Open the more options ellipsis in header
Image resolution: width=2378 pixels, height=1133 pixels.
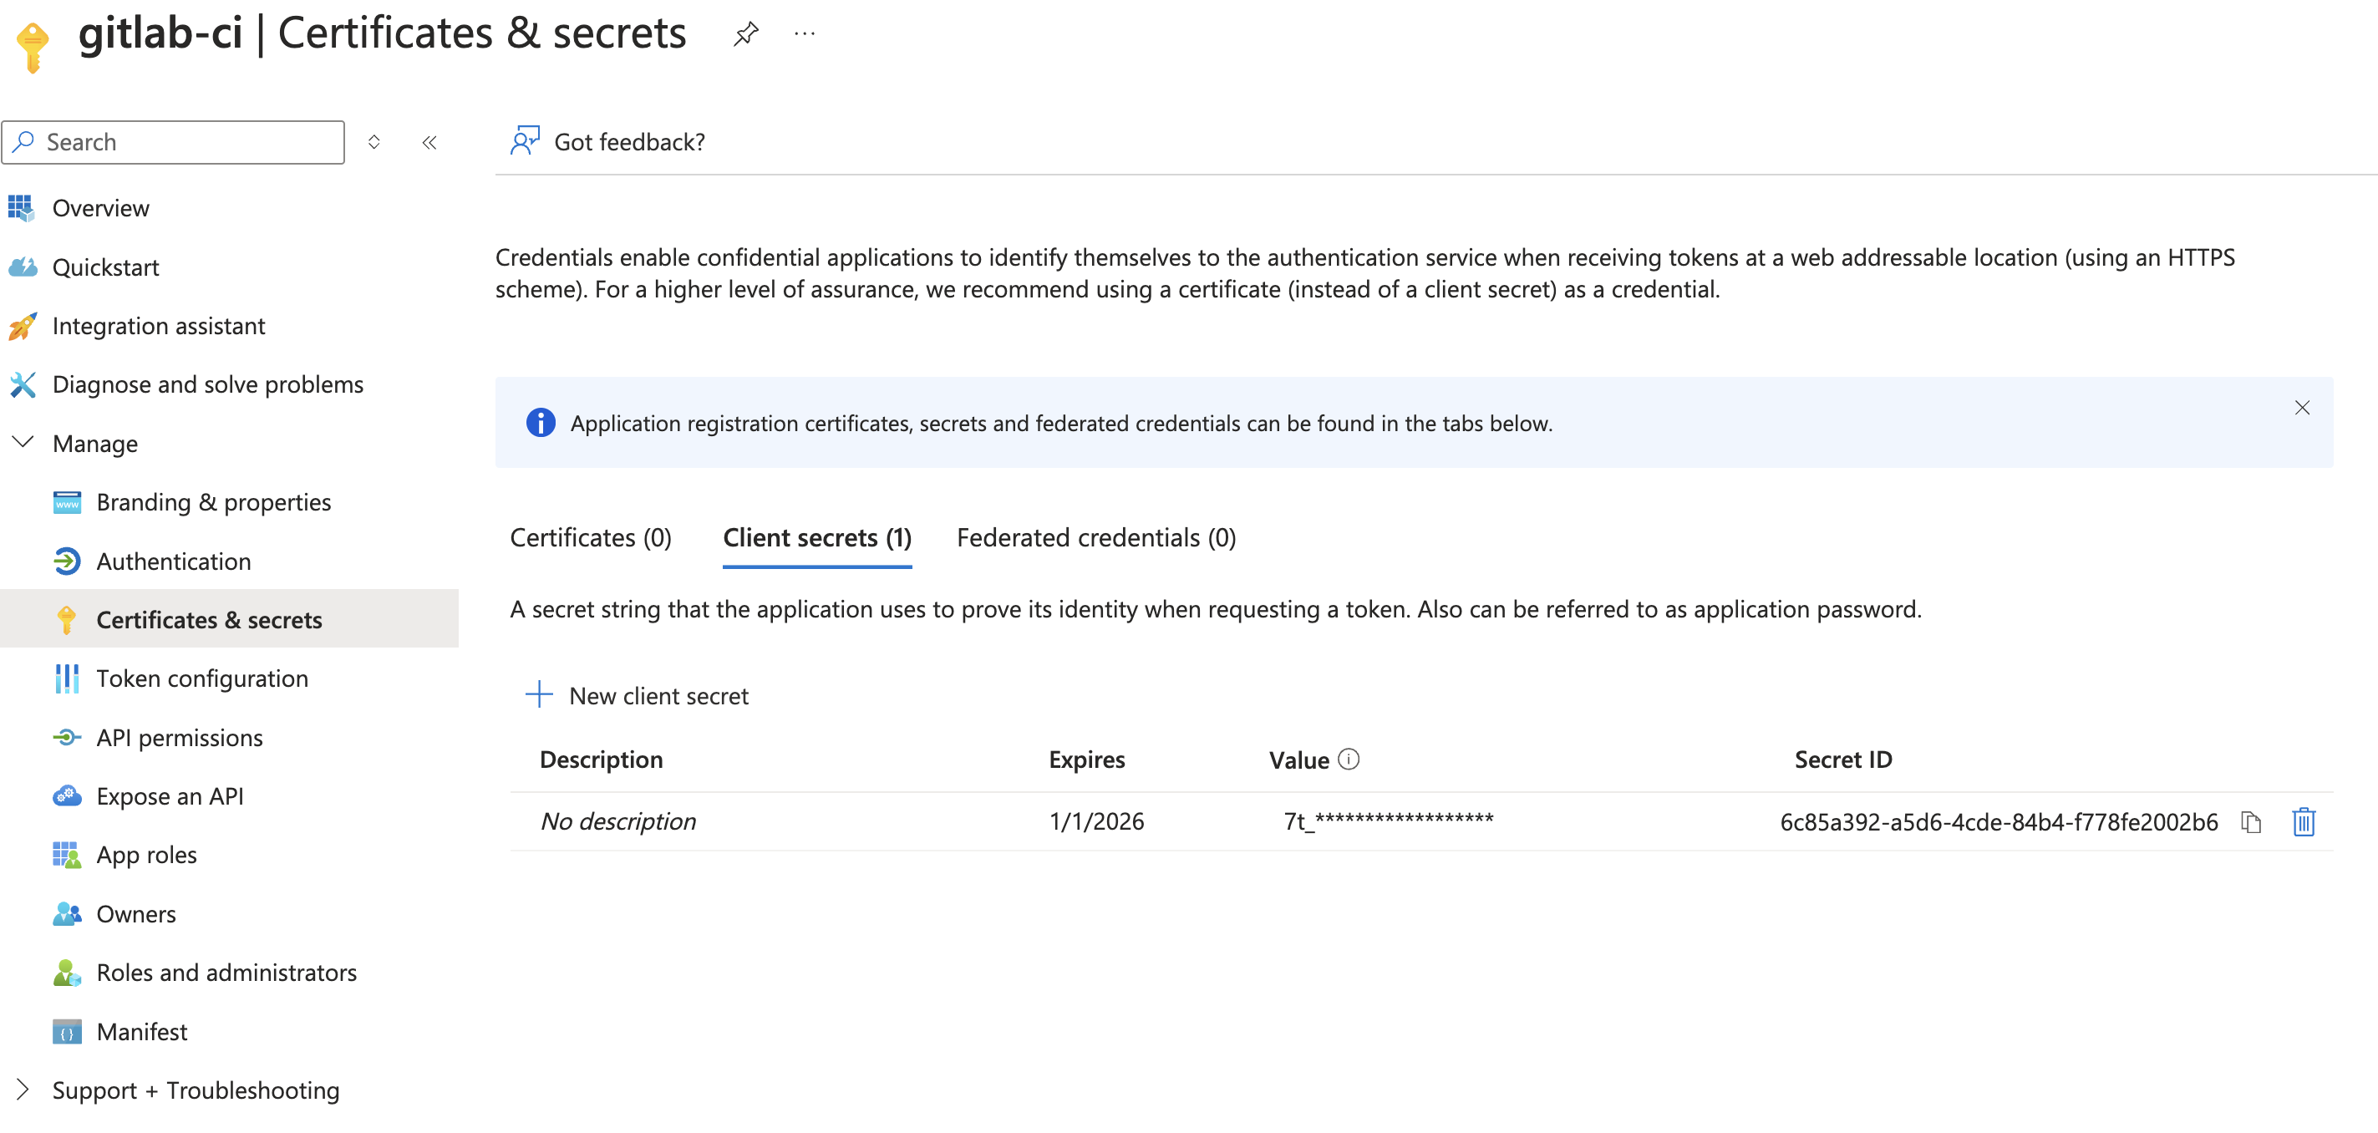coord(805,34)
